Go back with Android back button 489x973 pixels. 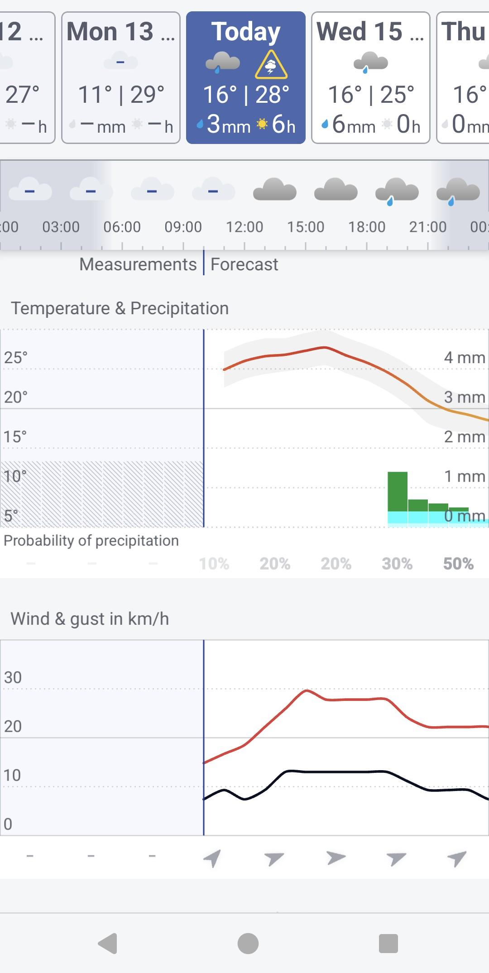click(x=108, y=944)
